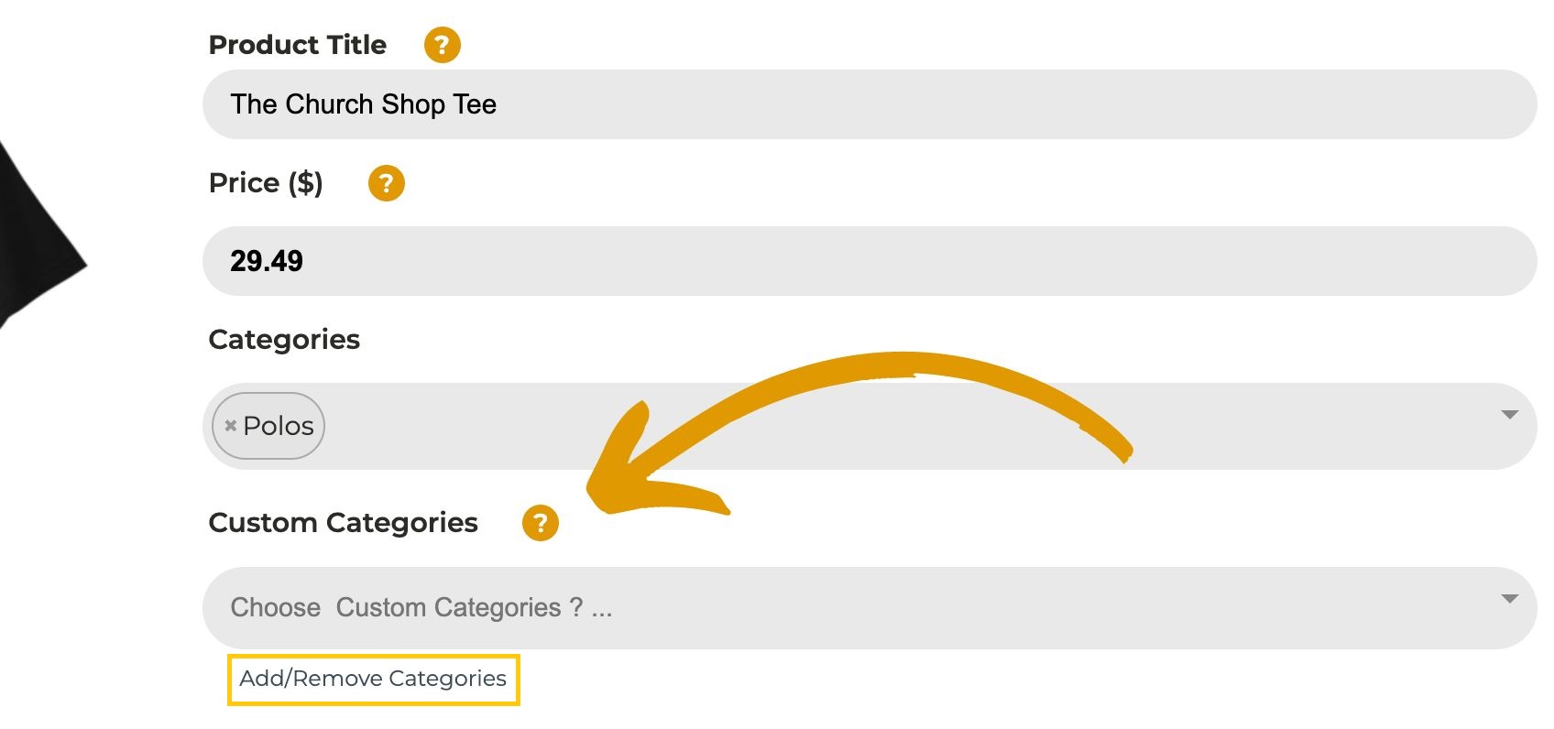Open the Price help question mark
This screenshot has height=729, width=1554.
tap(386, 183)
